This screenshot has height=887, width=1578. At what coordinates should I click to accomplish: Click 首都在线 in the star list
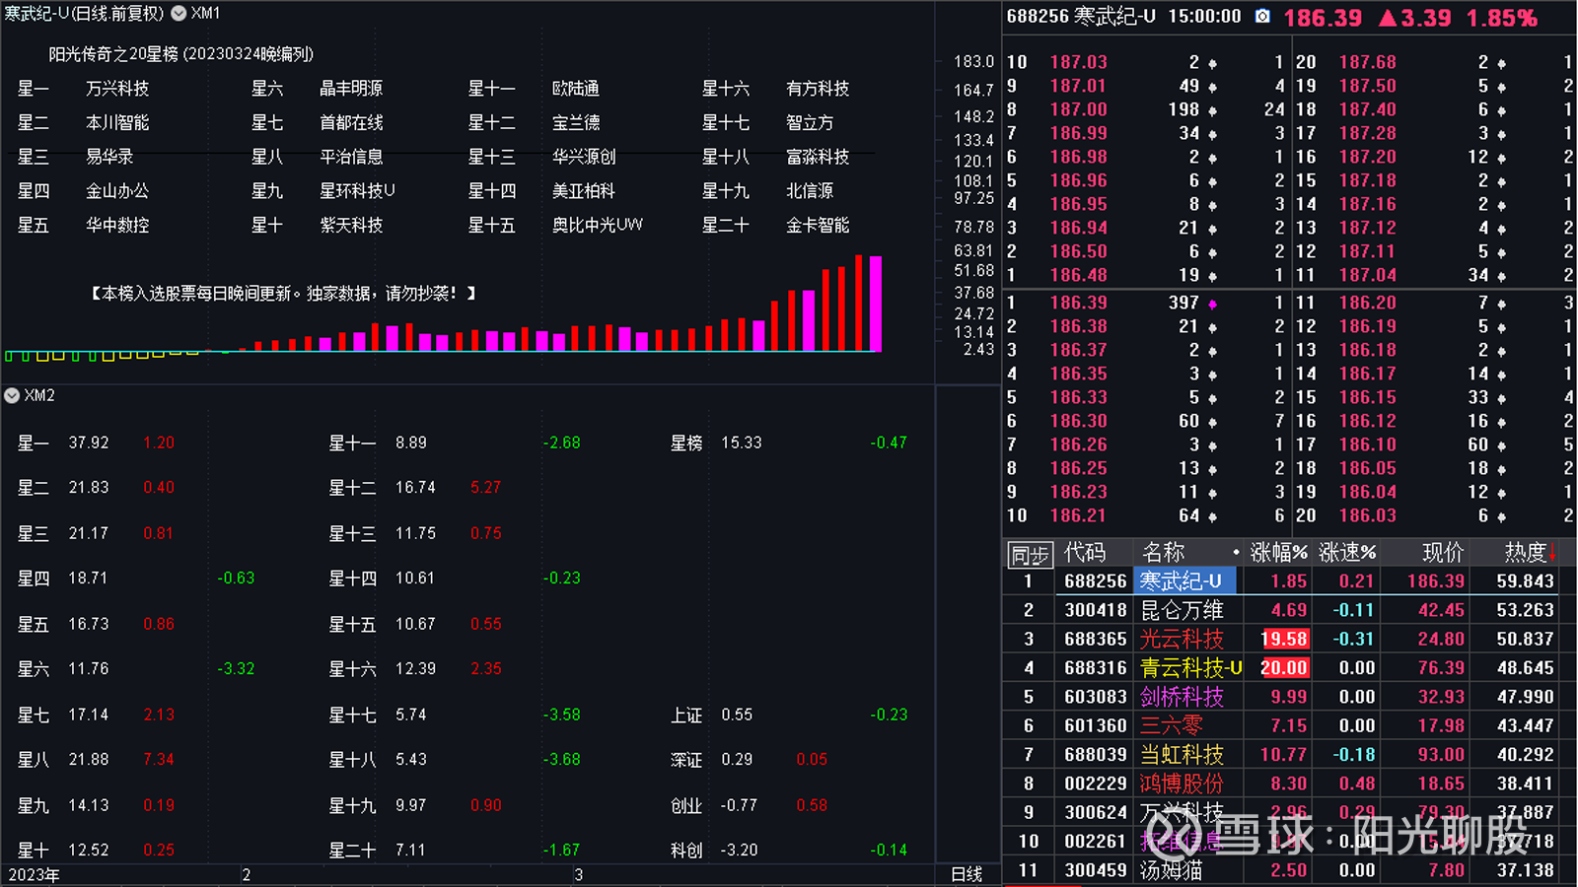[x=351, y=123]
